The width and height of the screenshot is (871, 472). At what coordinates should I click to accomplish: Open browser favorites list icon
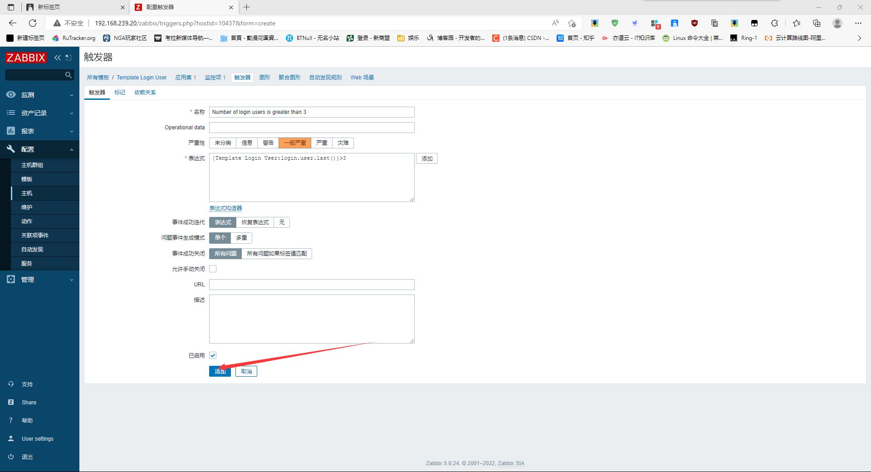pyautogui.click(x=797, y=23)
